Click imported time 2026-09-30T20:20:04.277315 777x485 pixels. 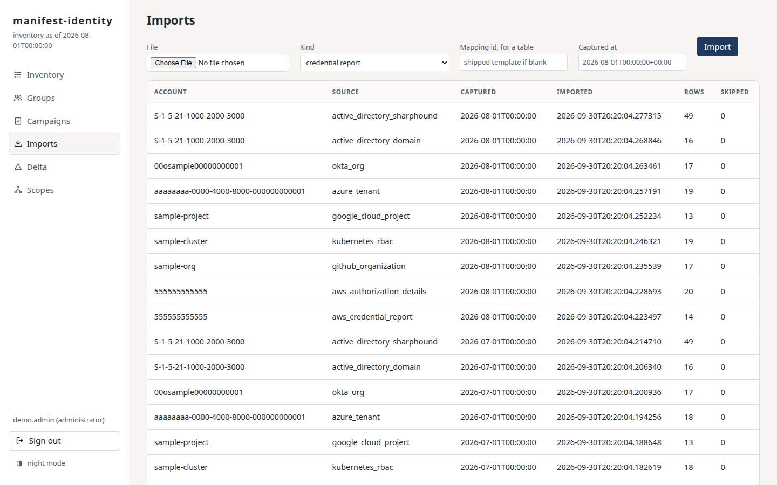[609, 116]
